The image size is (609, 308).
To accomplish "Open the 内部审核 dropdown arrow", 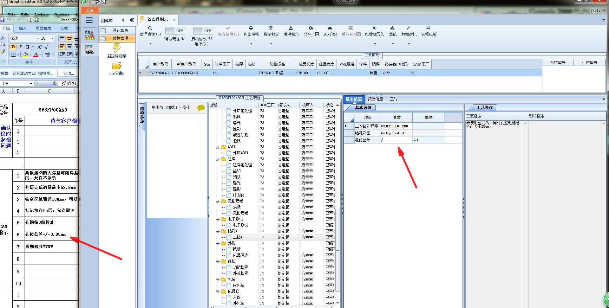I will pyautogui.click(x=251, y=44).
